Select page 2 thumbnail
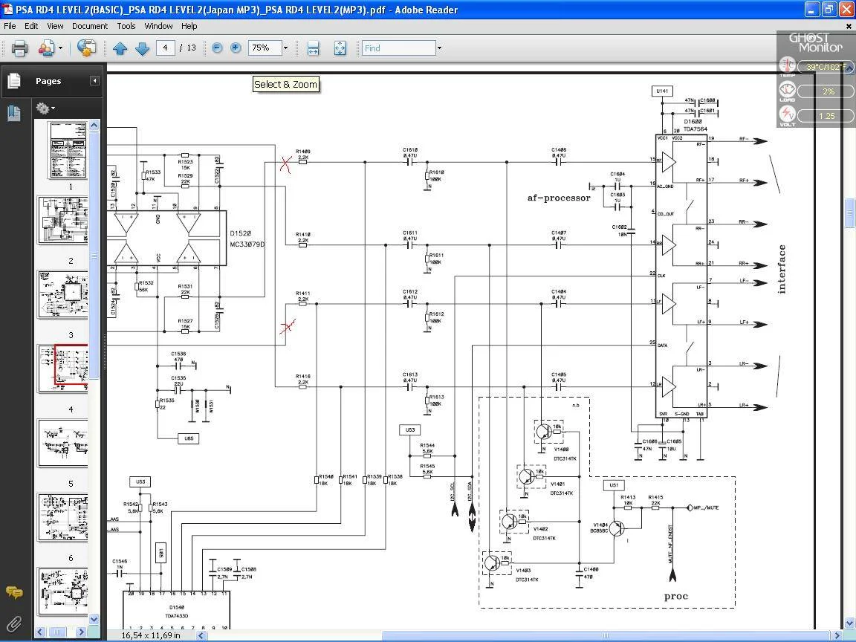 coord(63,219)
